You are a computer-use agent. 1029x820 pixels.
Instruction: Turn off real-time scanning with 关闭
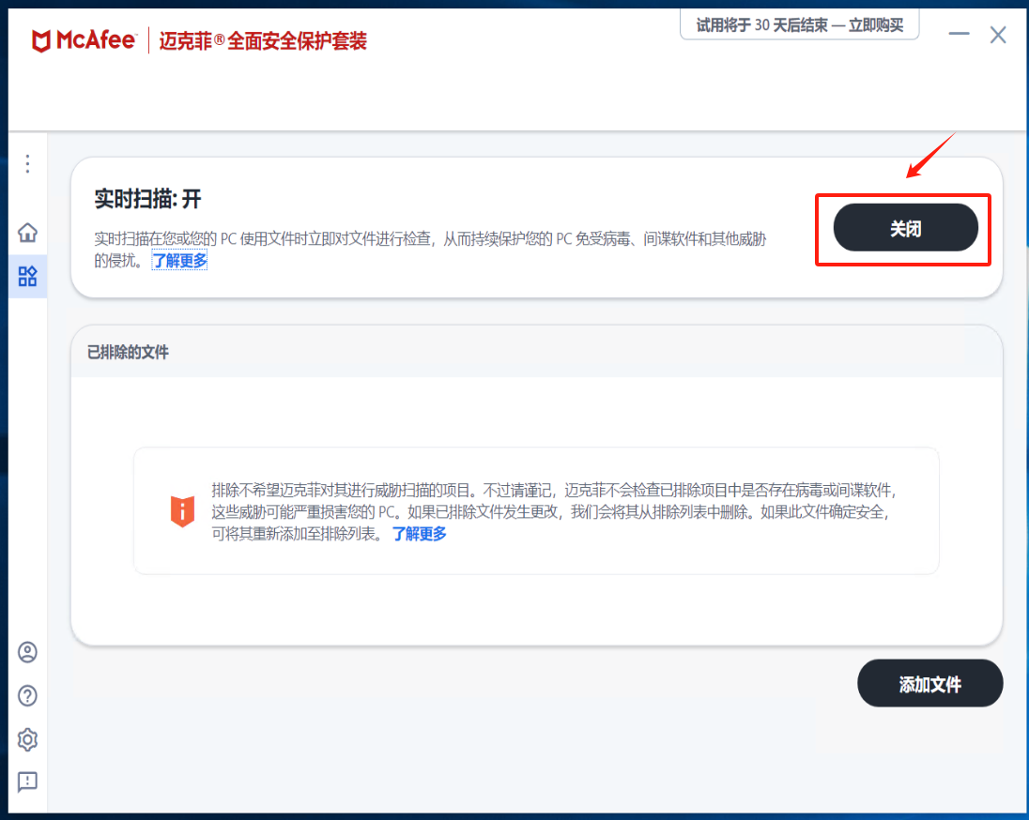[x=906, y=228]
